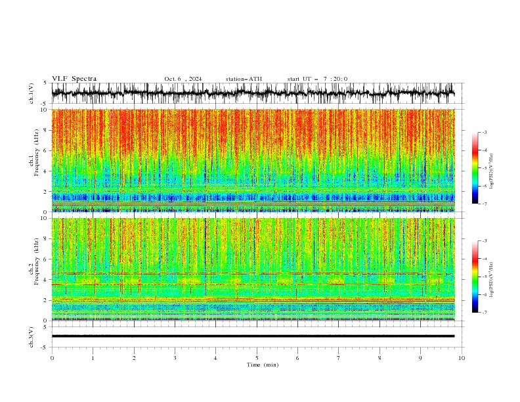520x402 pixels.
Task: Click the "10" tick on the time axis
Action: point(462,358)
